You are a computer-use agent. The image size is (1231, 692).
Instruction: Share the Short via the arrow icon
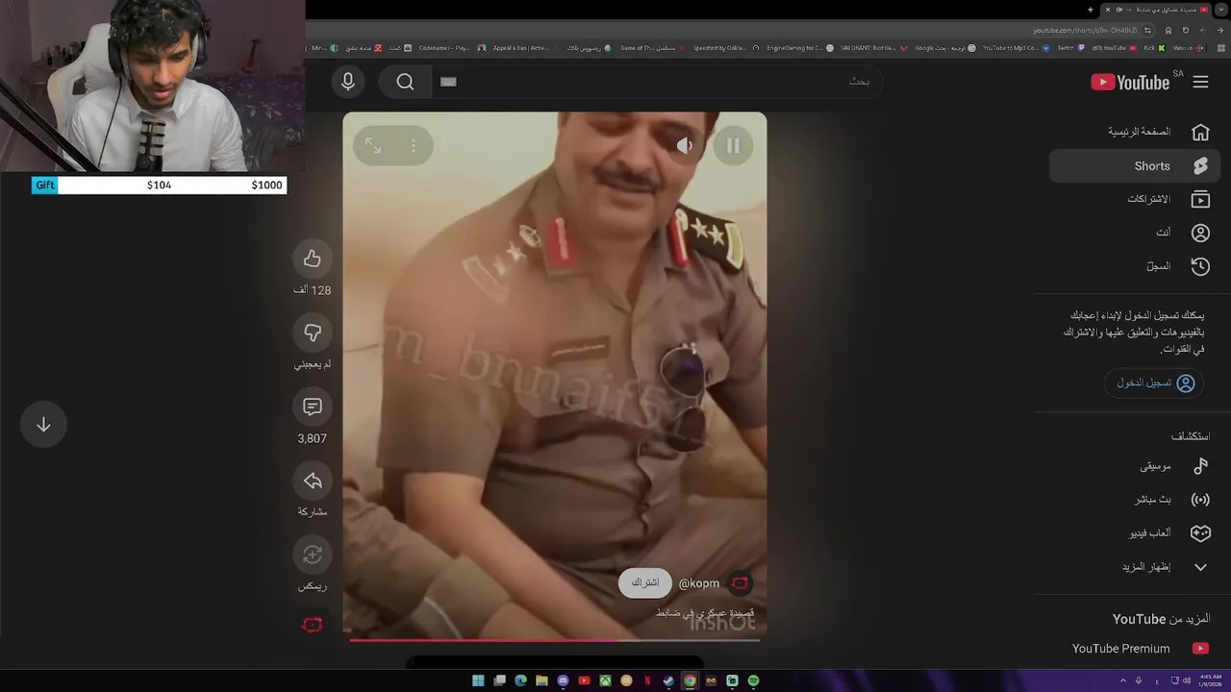click(312, 481)
